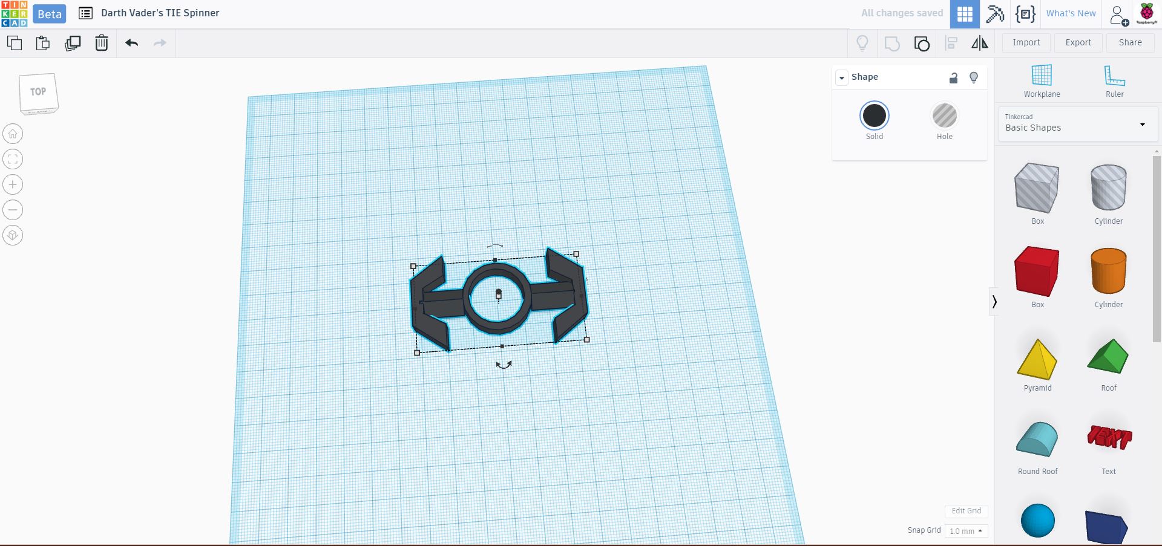Screen dimensions: 1162x546
Task: Switch to 3D design grid view icon
Action: tap(965, 14)
